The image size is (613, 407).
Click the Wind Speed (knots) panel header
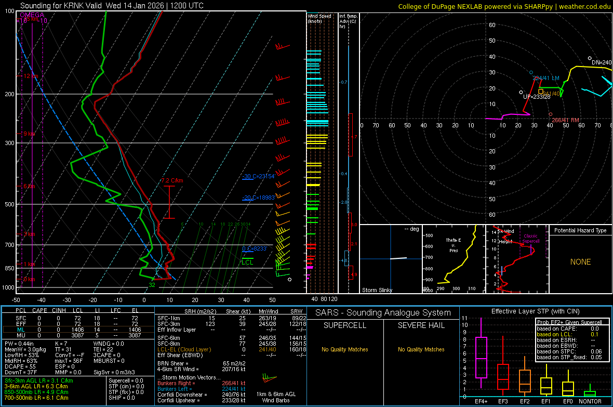pos(319,18)
